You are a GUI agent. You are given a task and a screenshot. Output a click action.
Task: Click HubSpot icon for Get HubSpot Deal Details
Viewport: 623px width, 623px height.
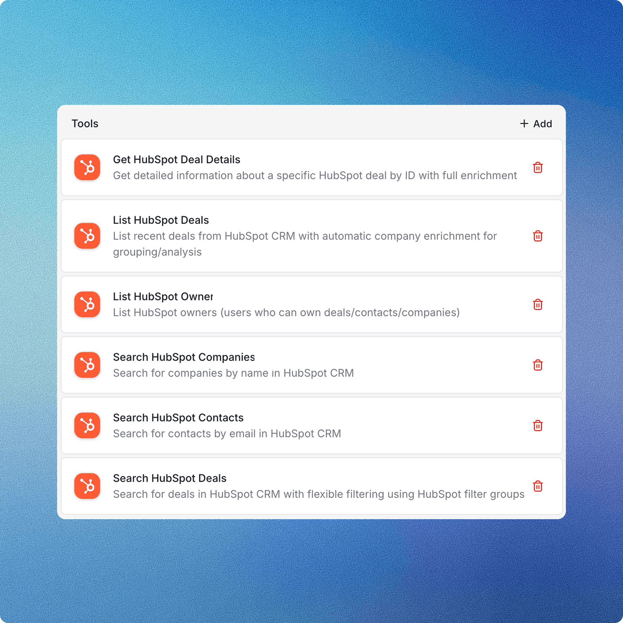click(87, 168)
